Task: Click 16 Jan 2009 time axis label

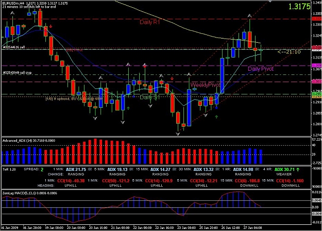Action: [x=10, y=228]
